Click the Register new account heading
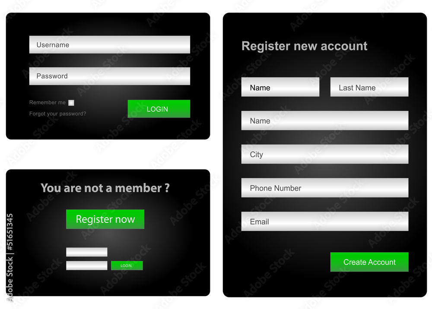The image size is (432, 309). pos(305,46)
